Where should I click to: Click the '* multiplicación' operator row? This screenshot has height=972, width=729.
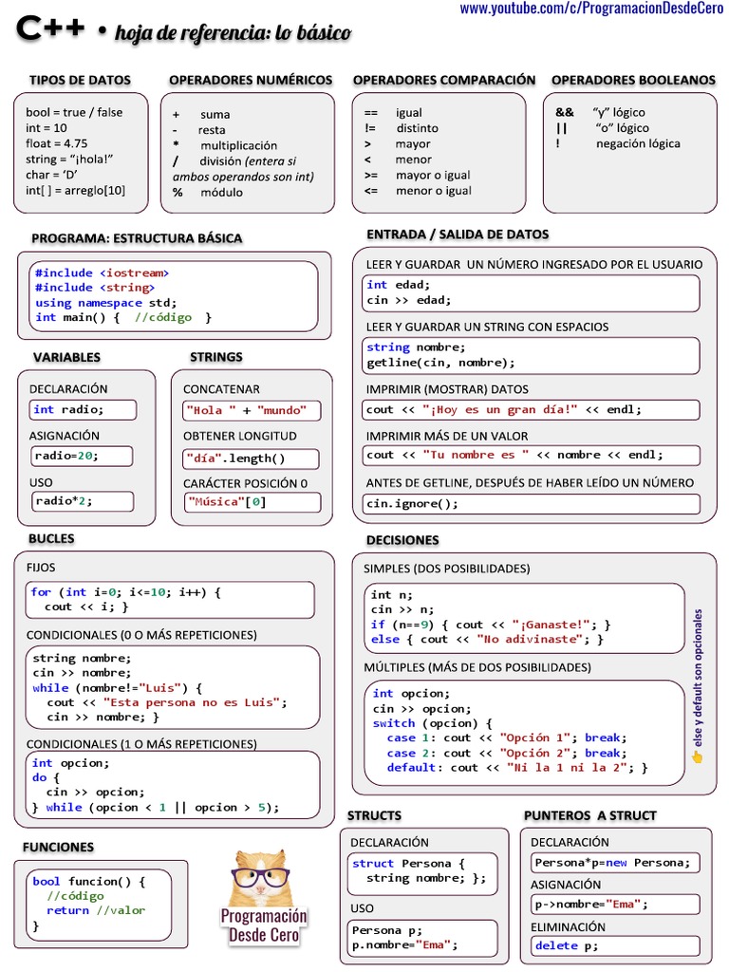click(225, 145)
